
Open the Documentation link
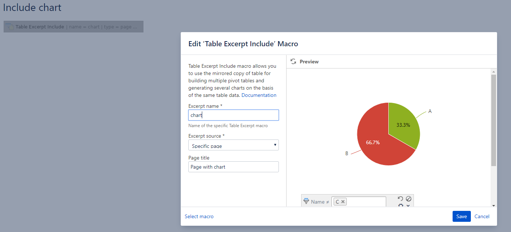coord(259,95)
